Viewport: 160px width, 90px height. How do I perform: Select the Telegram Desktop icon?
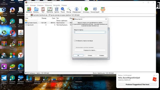coord(4,79)
